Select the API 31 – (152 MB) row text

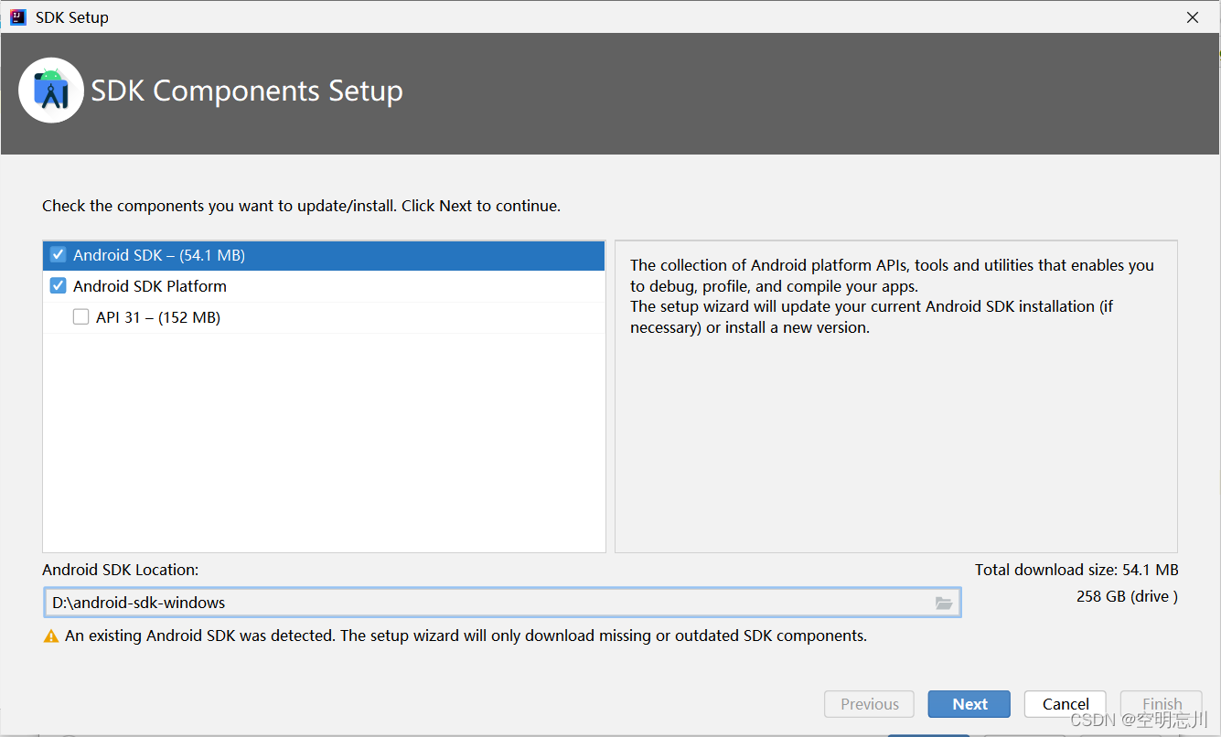click(x=158, y=317)
